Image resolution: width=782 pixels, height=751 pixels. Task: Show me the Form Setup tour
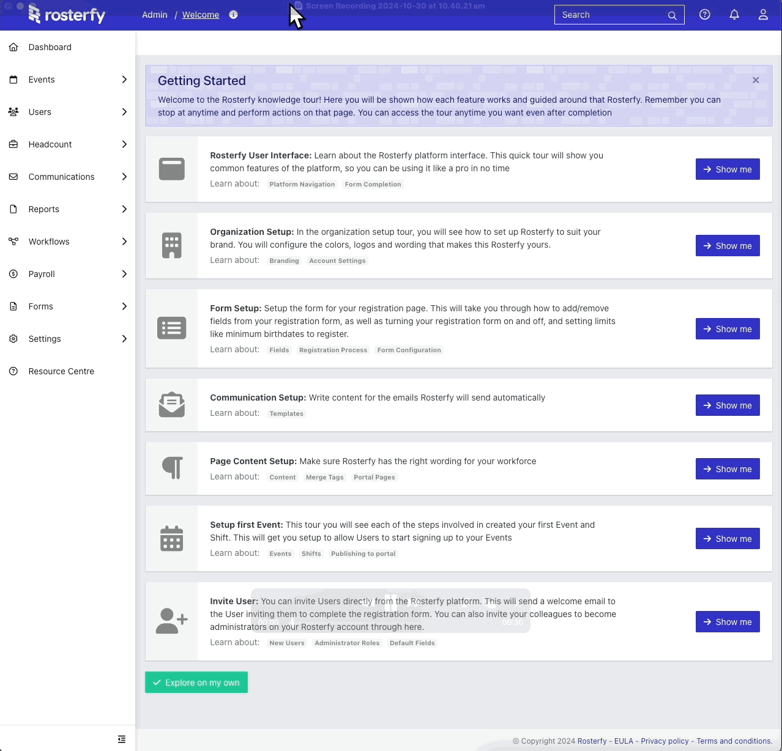(728, 329)
